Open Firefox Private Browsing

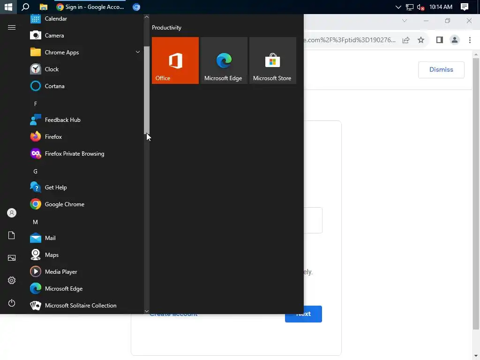click(x=86, y=154)
